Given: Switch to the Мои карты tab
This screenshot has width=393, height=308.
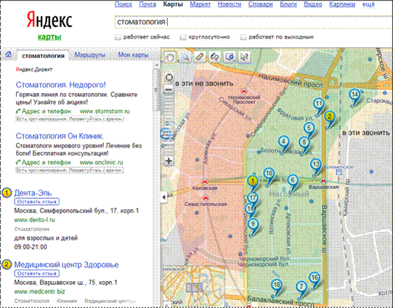Looking at the screenshot, I should 133,54.
